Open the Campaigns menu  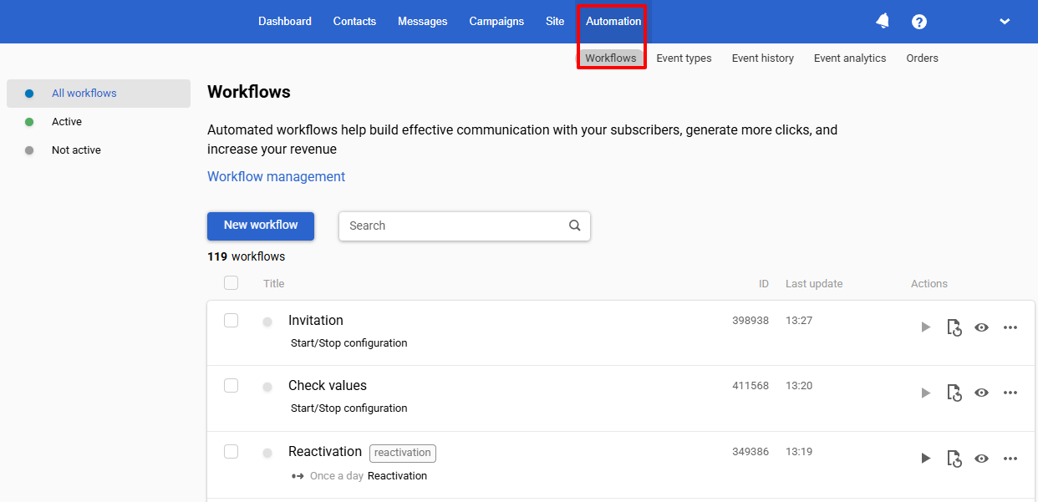click(496, 22)
